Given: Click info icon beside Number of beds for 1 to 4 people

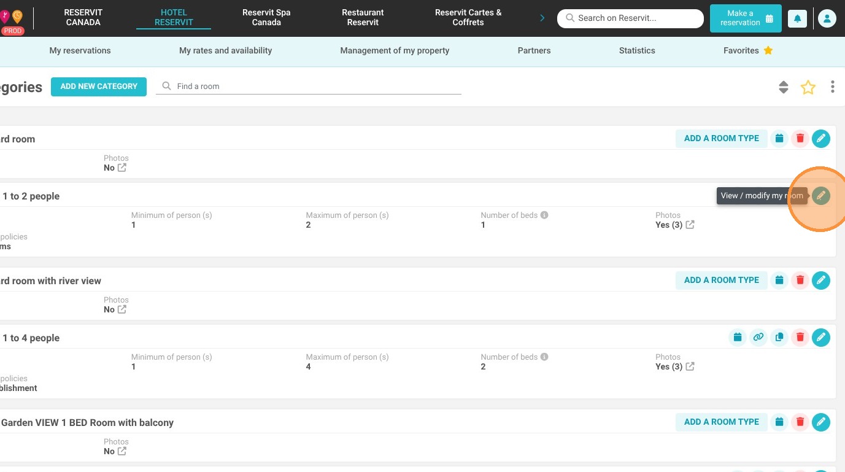Looking at the screenshot, I should point(544,357).
